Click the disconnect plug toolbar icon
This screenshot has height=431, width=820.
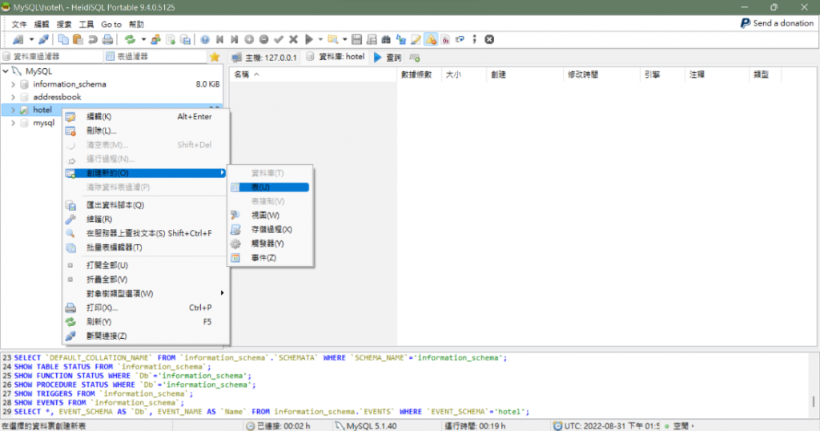coord(43,40)
